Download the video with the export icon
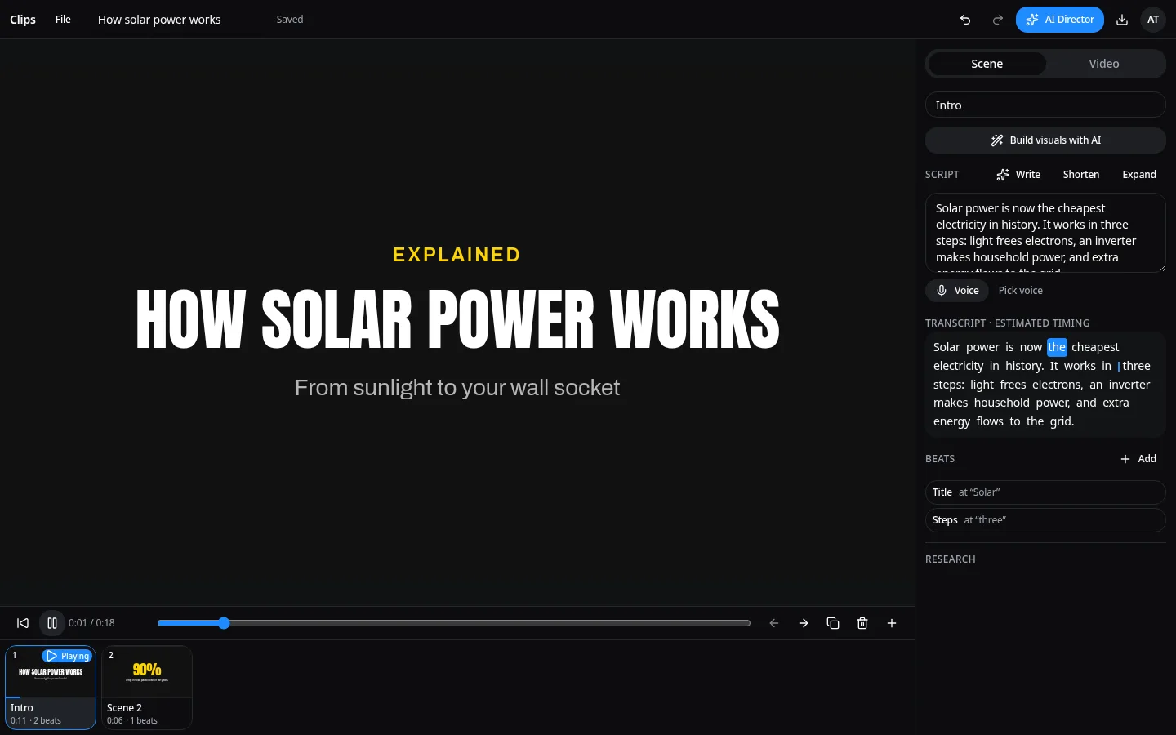This screenshot has width=1176, height=735. click(x=1122, y=20)
